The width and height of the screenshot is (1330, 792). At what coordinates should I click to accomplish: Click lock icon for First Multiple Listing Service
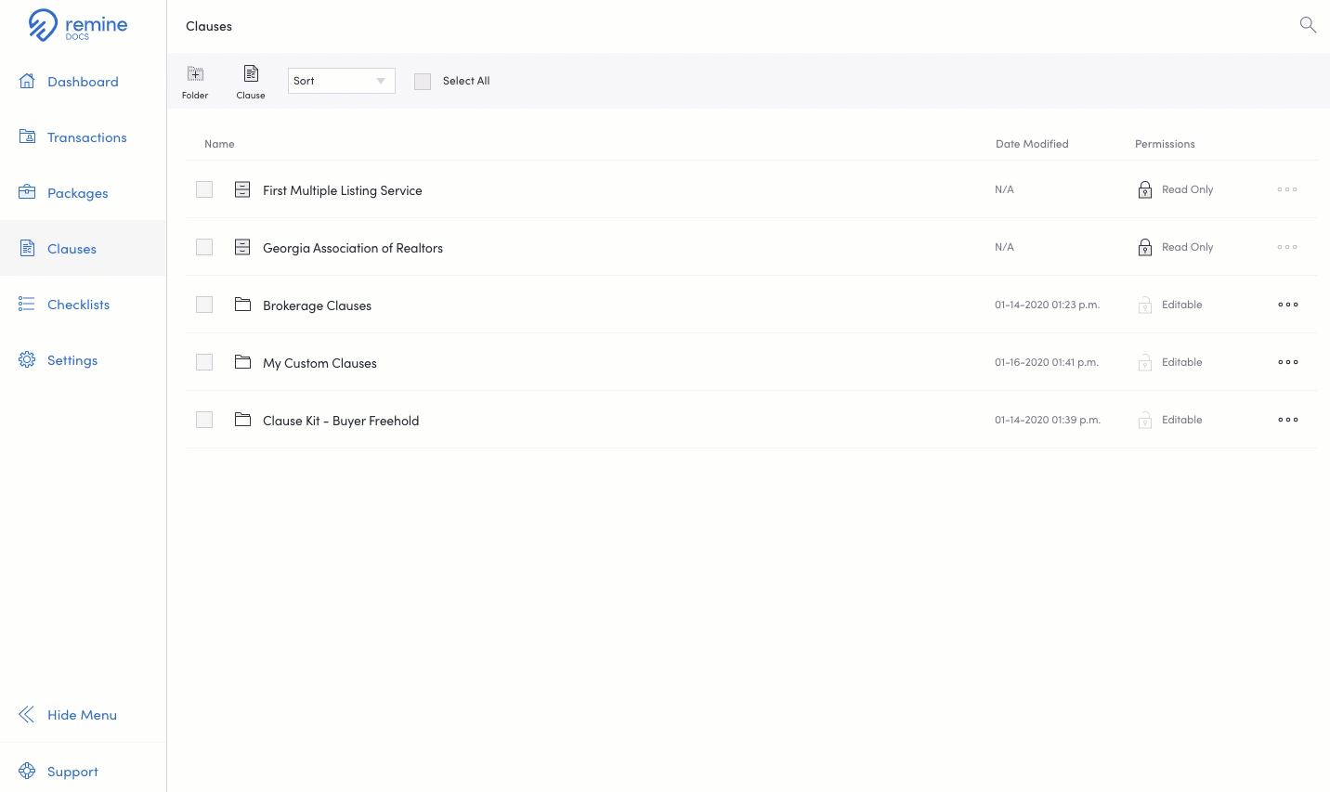pyautogui.click(x=1145, y=189)
